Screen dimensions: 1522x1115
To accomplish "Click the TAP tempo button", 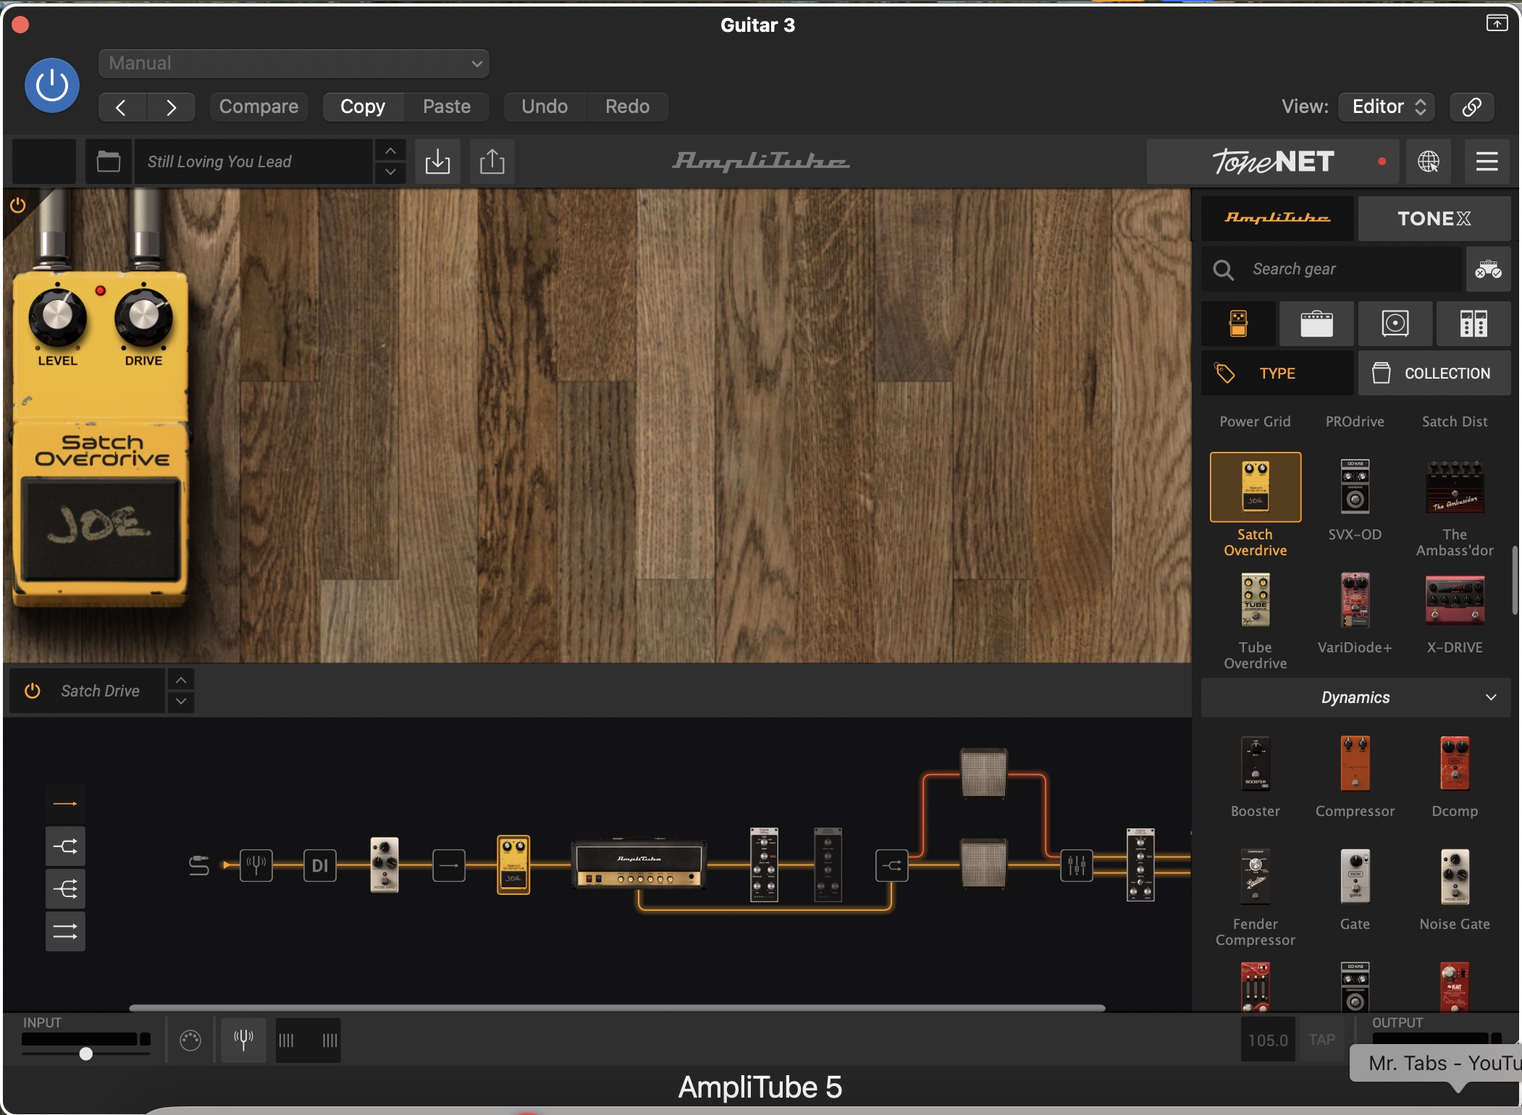I will point(1321,1040).
